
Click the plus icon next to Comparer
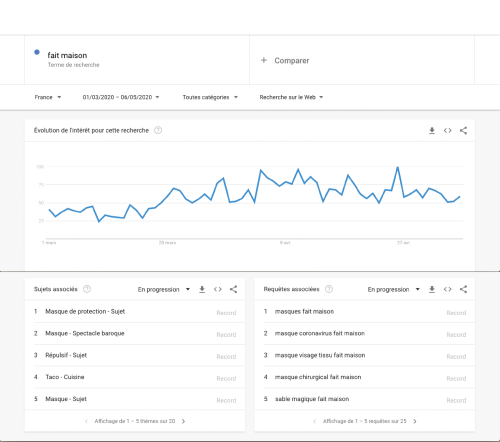click(263, 60)
